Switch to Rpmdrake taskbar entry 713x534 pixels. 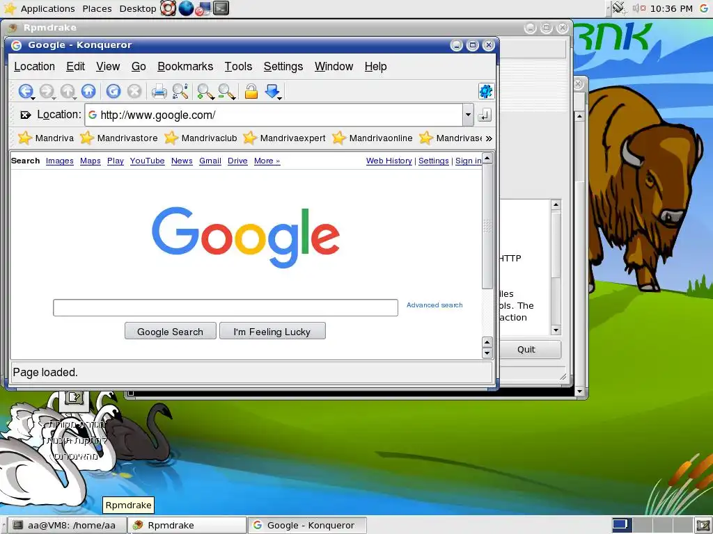click(187, 526)
